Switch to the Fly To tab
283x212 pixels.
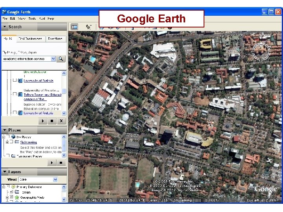coord(8,38)
